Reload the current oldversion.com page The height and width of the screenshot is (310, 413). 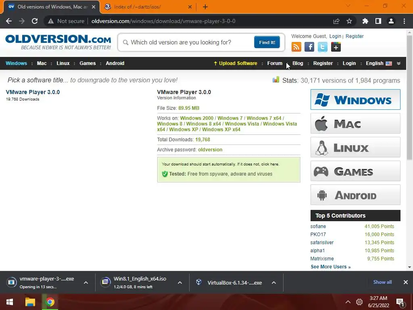[x=35, y=21]
